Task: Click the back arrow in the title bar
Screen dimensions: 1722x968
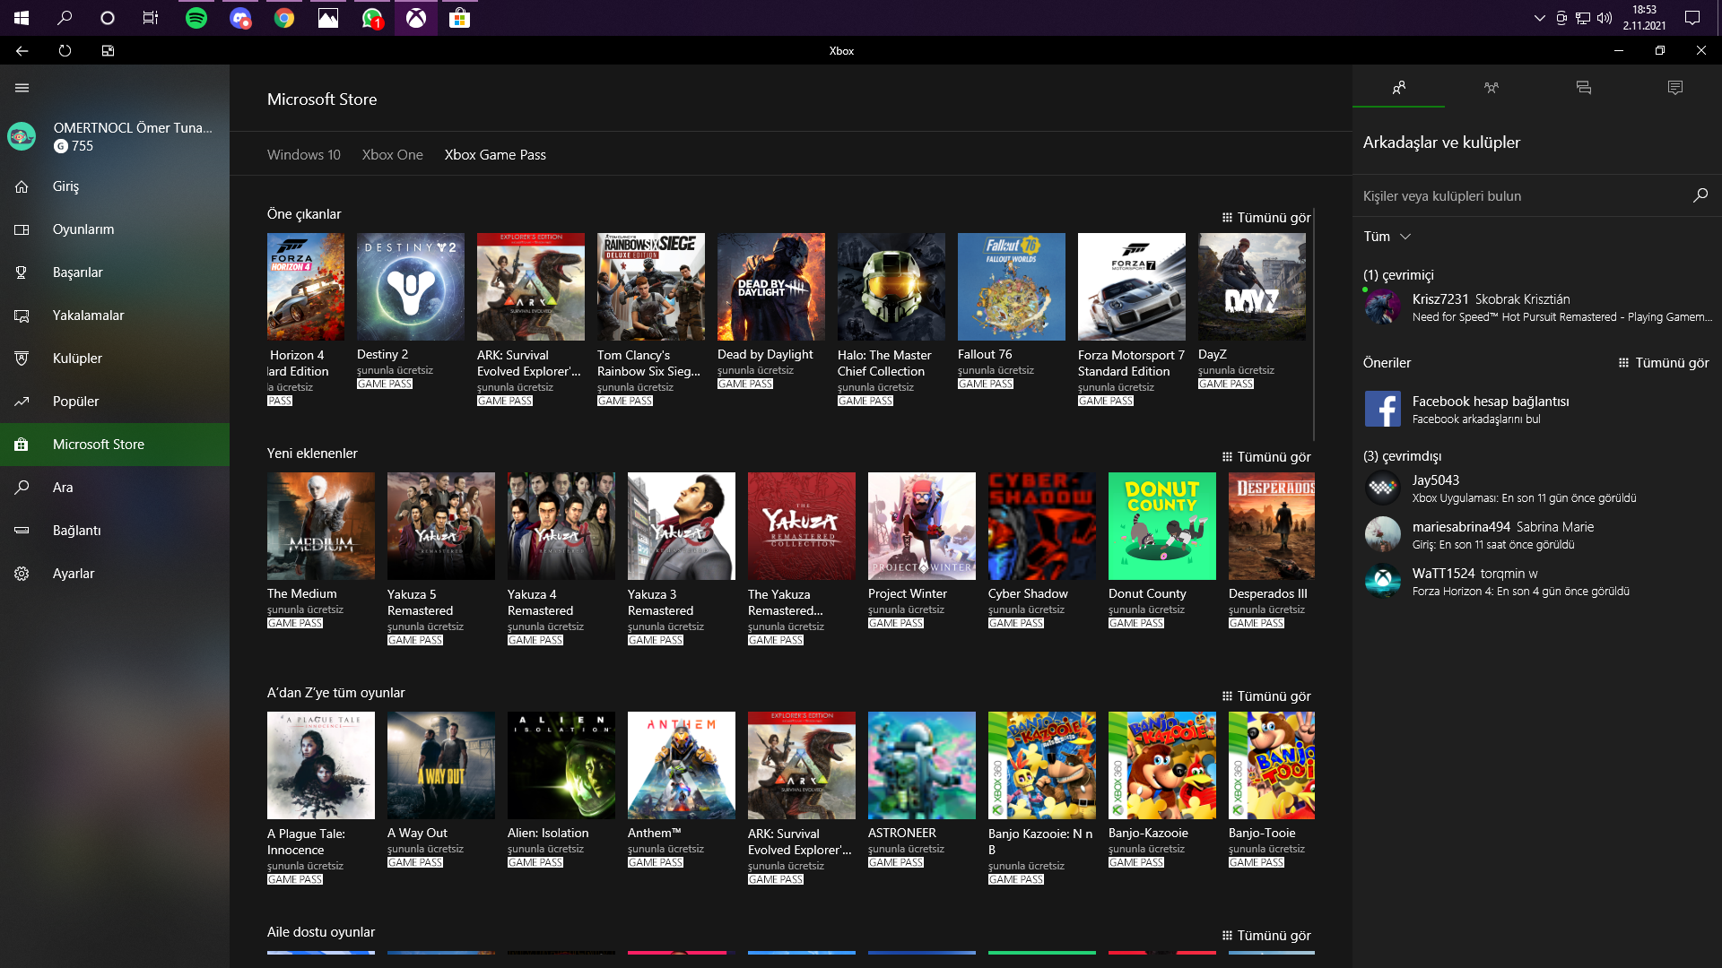Action: [x=22, y=51]
